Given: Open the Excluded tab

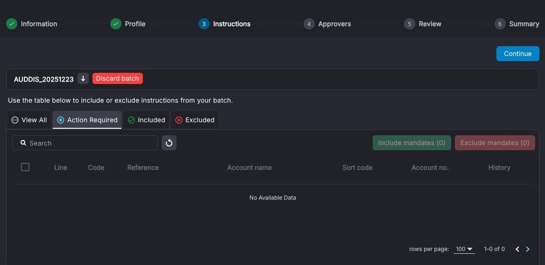Looking at the screenshot, I should click(195, 120).
